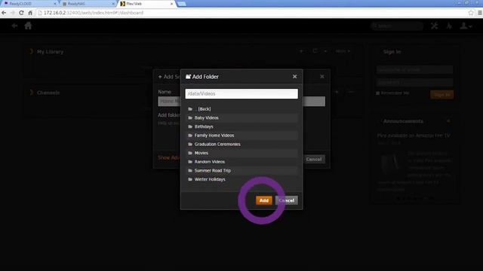Select the Family Home Videos folder

click(241, 135)
